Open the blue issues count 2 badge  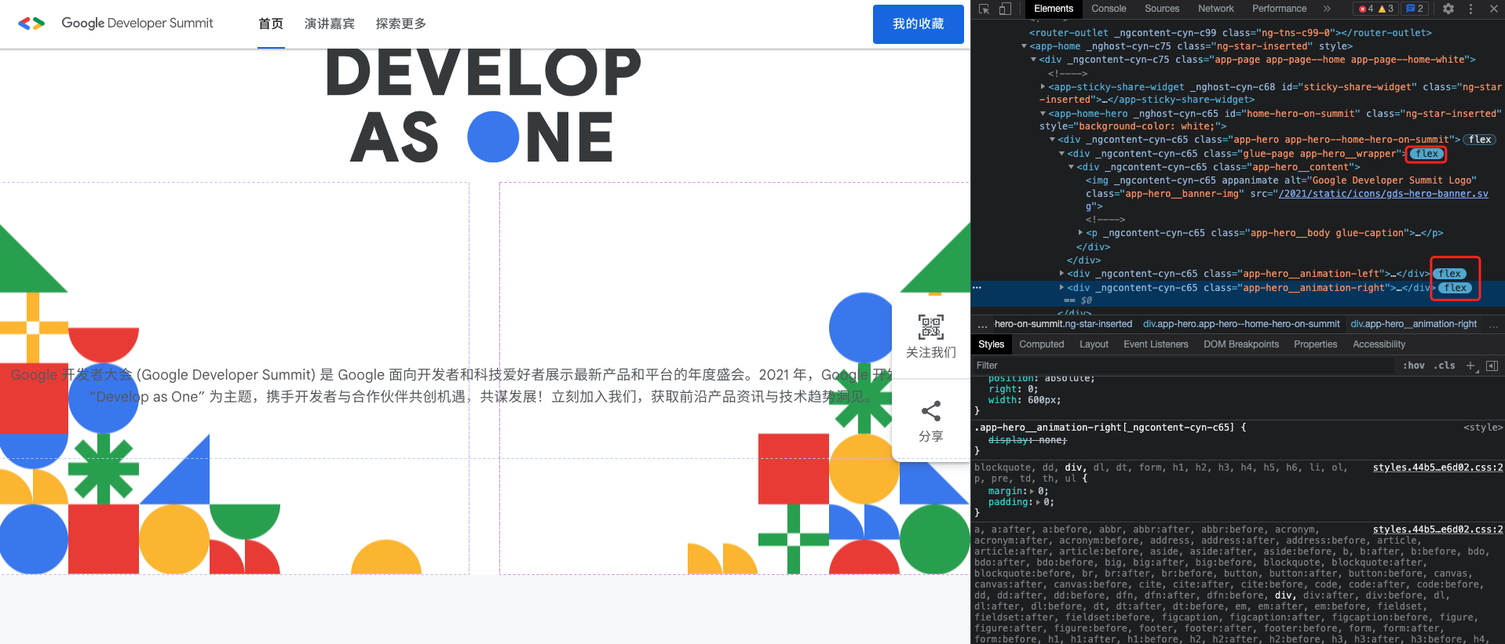coord(1415,9)
